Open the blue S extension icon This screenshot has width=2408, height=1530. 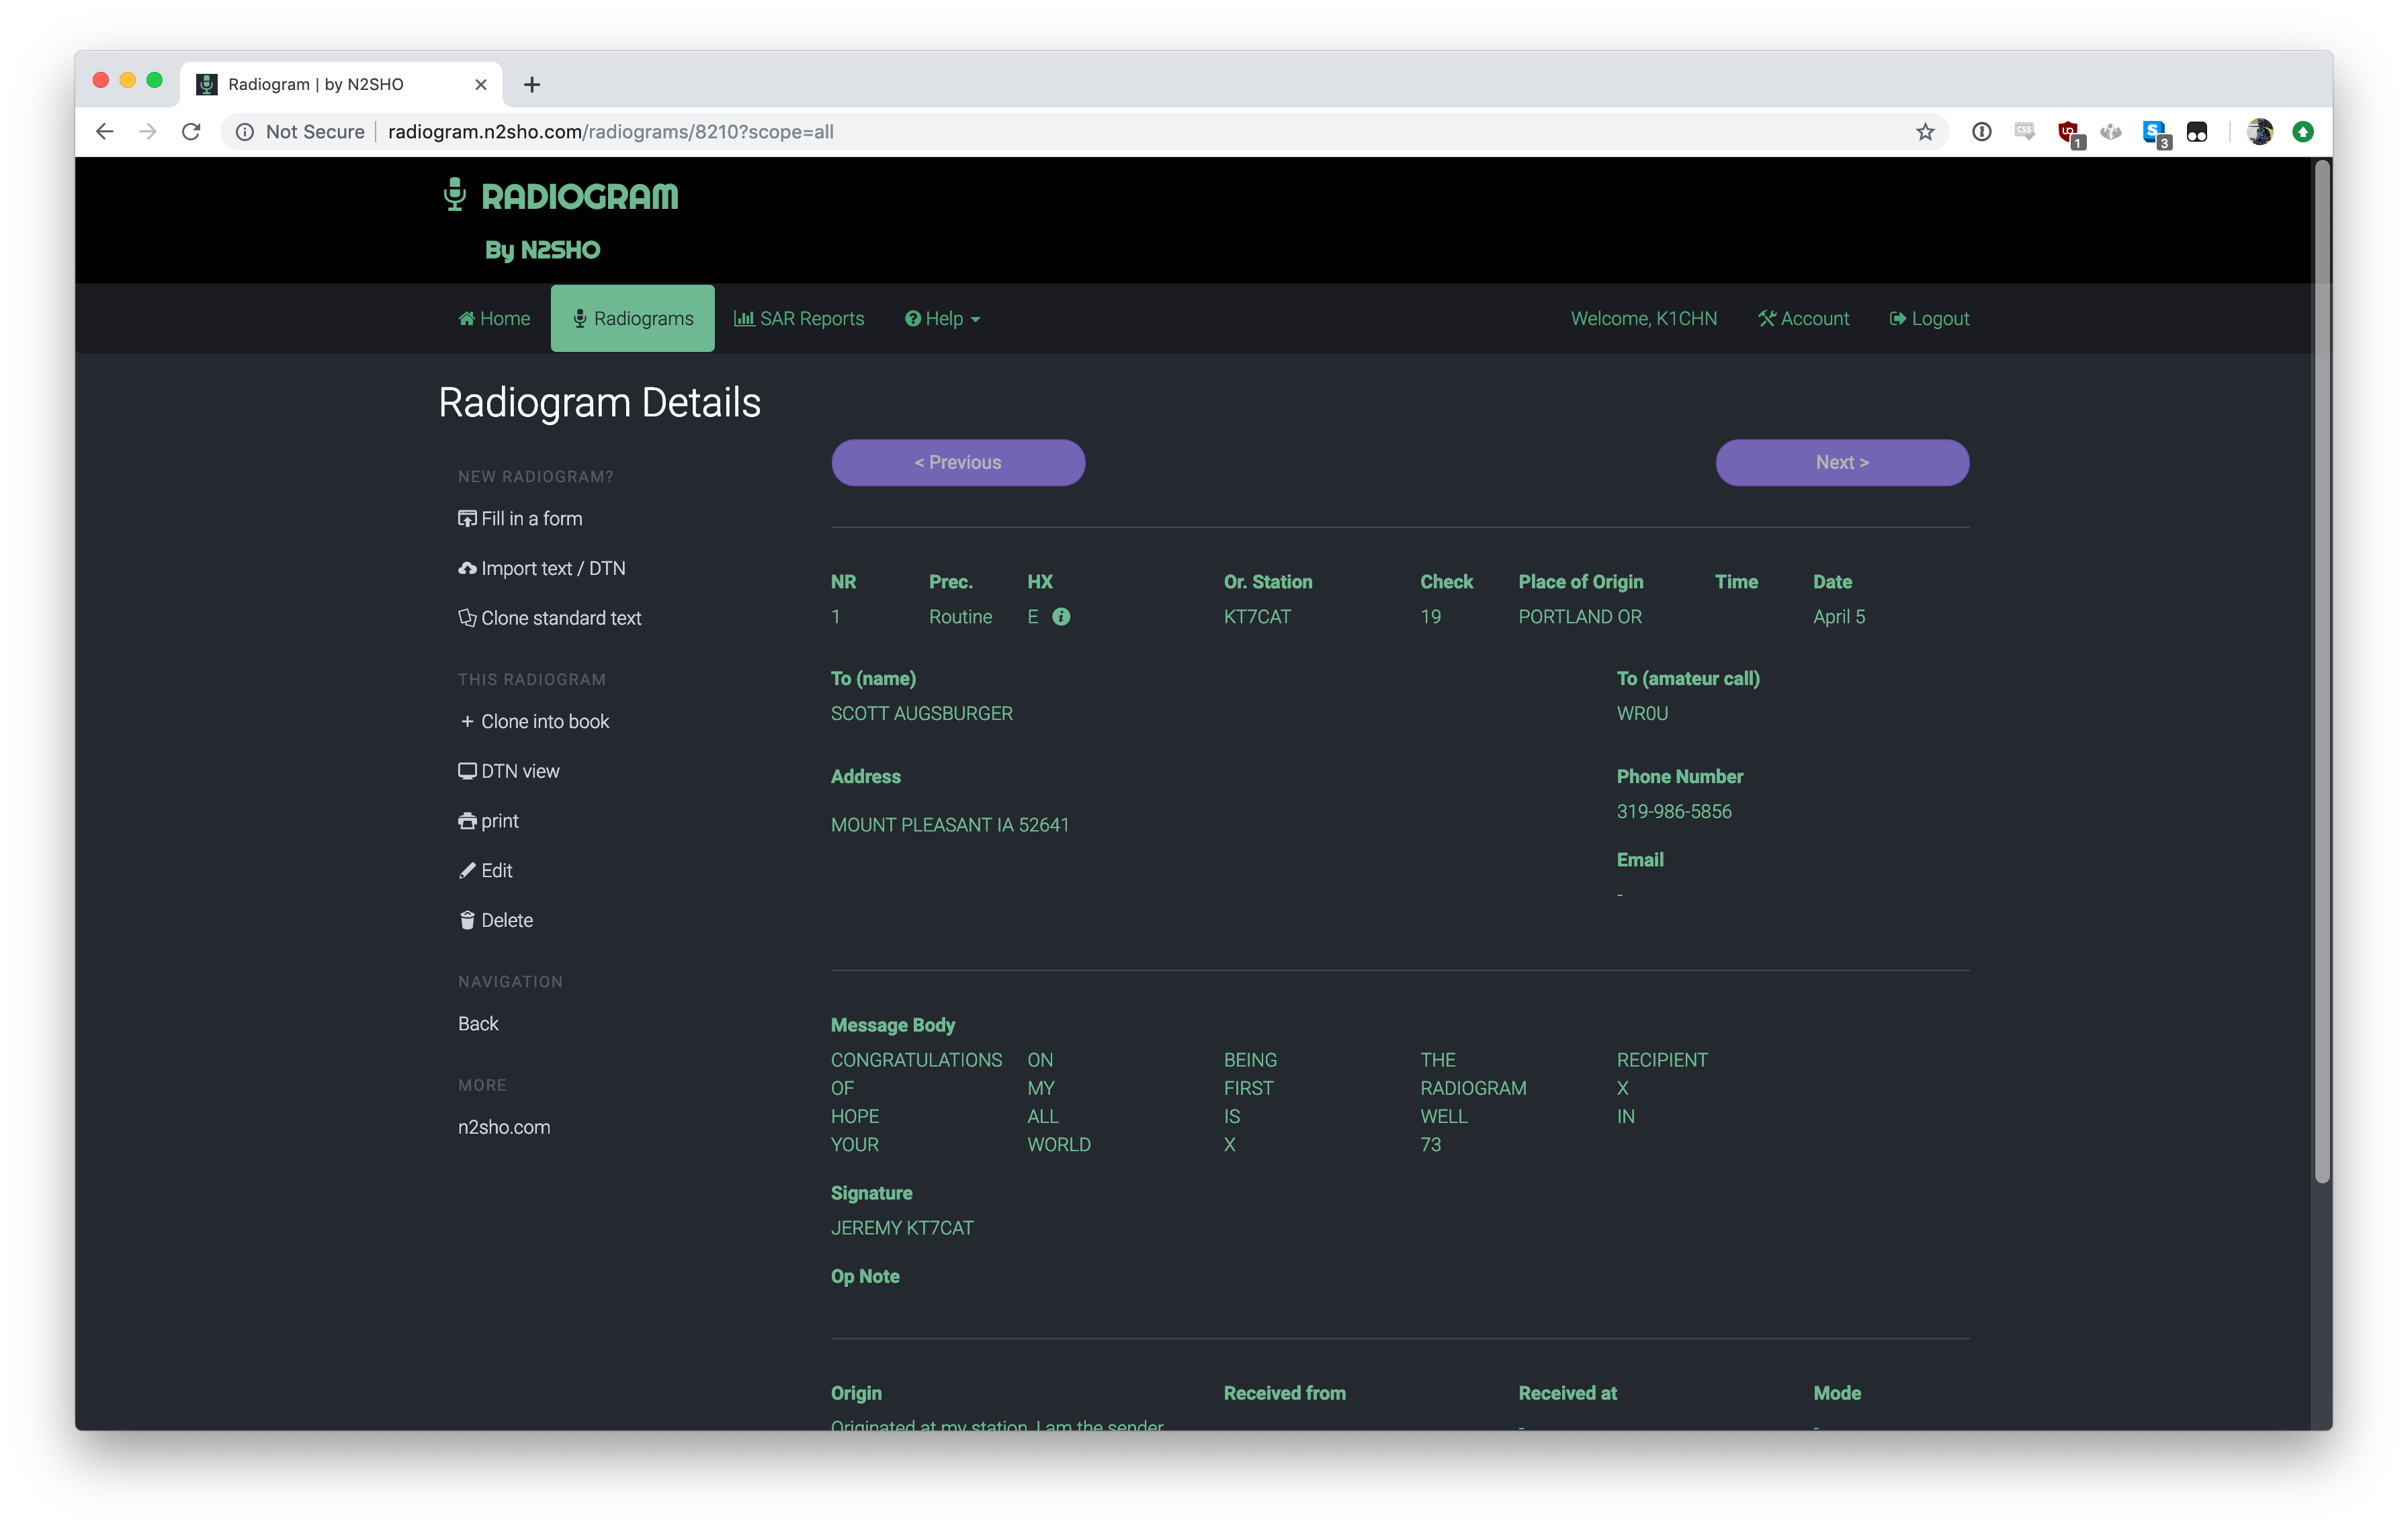(2155, 133)
